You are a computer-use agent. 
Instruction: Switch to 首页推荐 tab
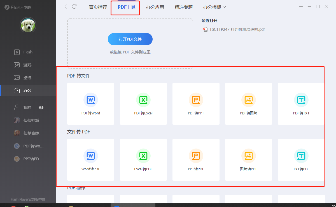click(x=98, y=7)
